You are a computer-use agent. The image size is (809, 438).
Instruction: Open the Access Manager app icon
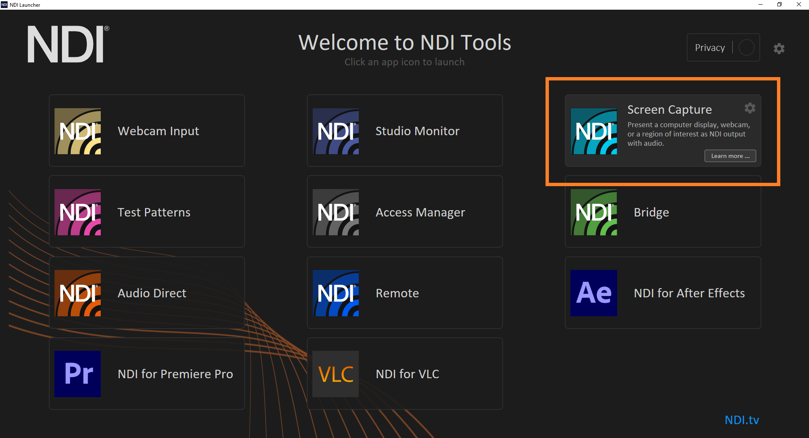336,212
